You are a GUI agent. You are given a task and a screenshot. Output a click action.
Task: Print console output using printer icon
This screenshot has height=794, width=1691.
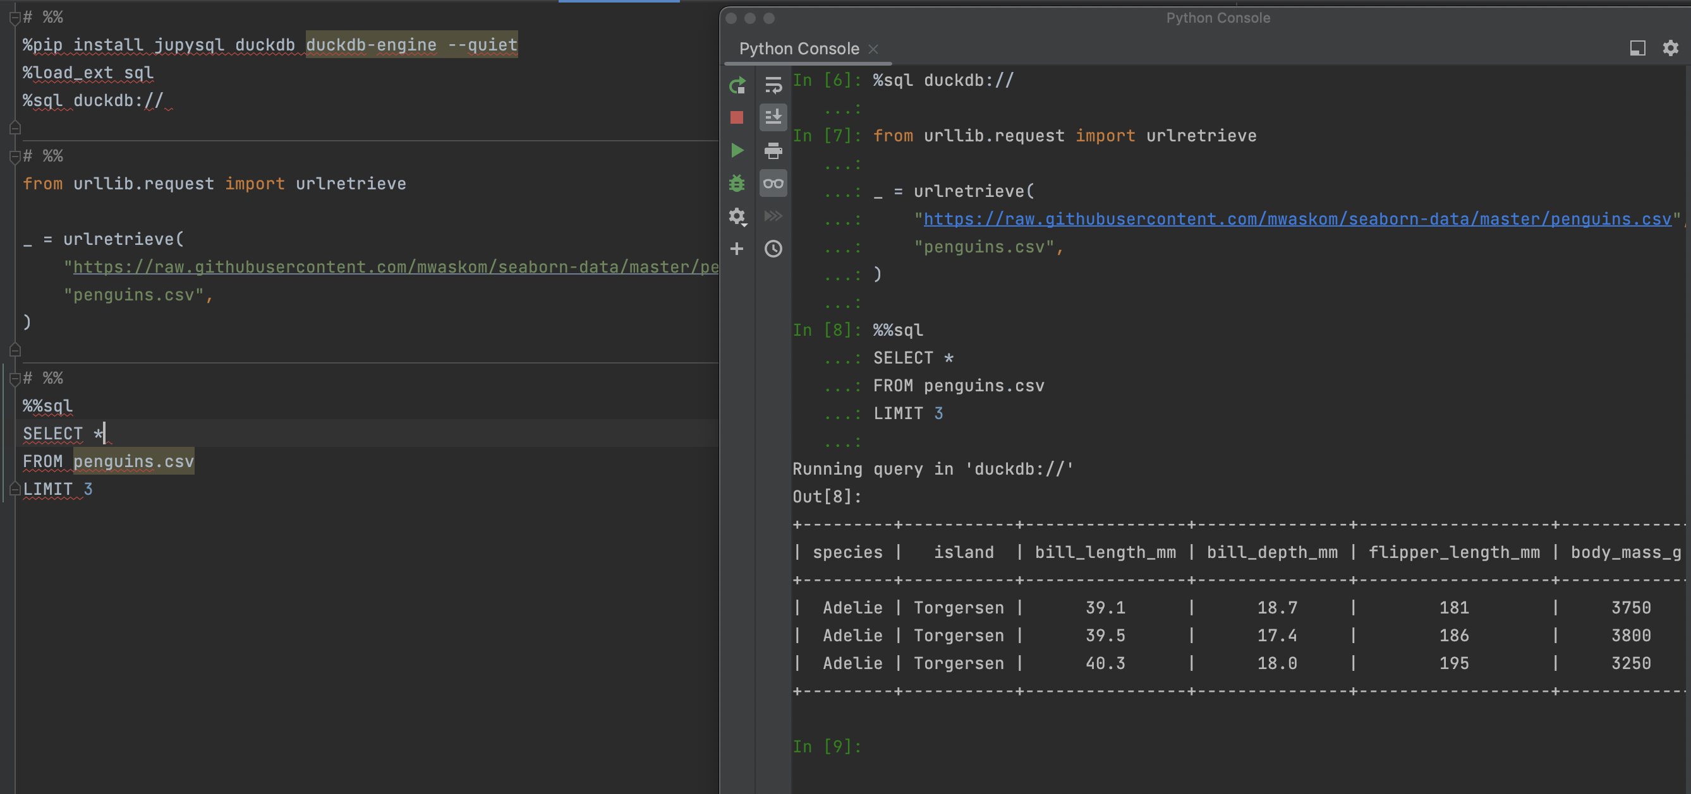[773, 150]
